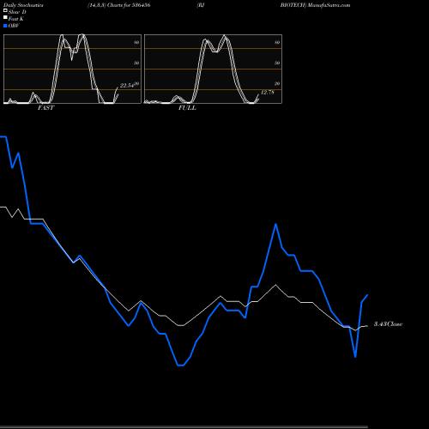The width and height of the screenshot is (429, 429).
Task: Click the '50' level label on the FULL chart
Action: tap(277, 63)
